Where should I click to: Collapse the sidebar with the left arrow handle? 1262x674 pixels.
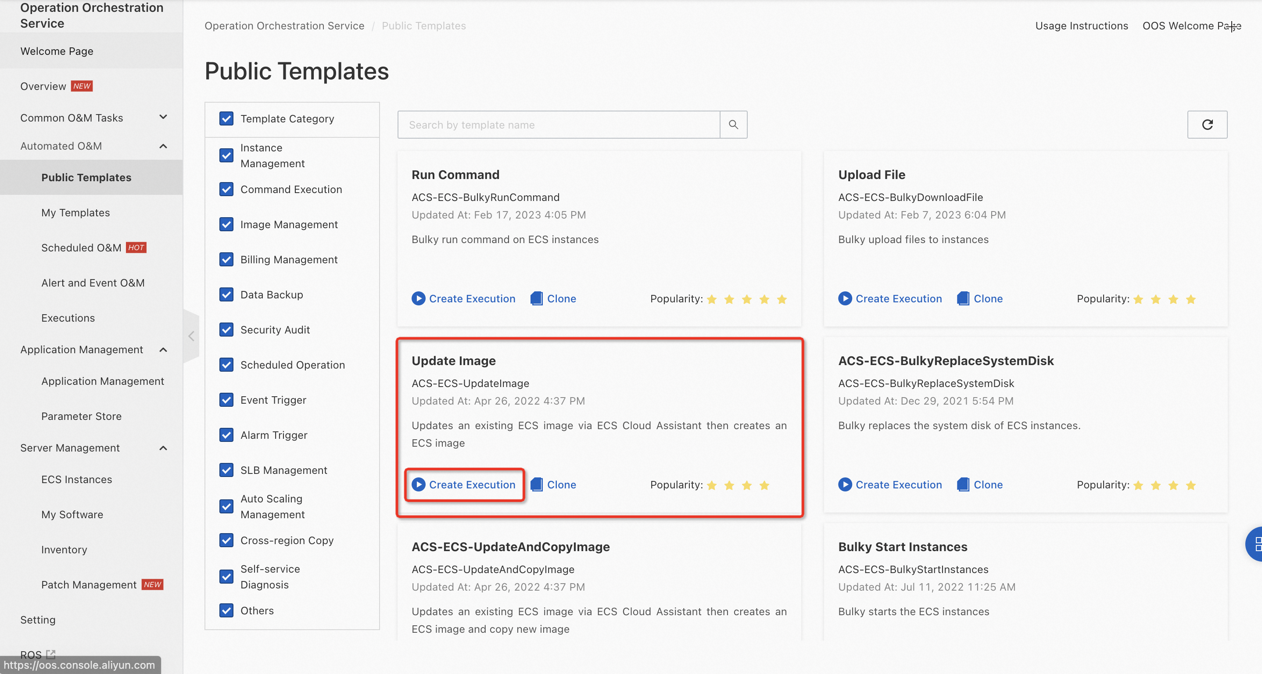(191, 336)
